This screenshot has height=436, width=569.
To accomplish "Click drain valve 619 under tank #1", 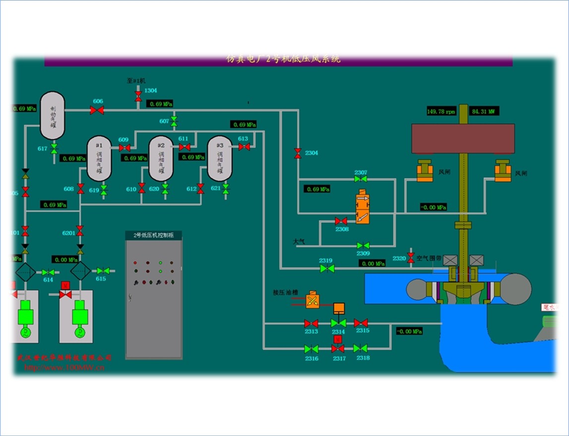I will (104, 190).
